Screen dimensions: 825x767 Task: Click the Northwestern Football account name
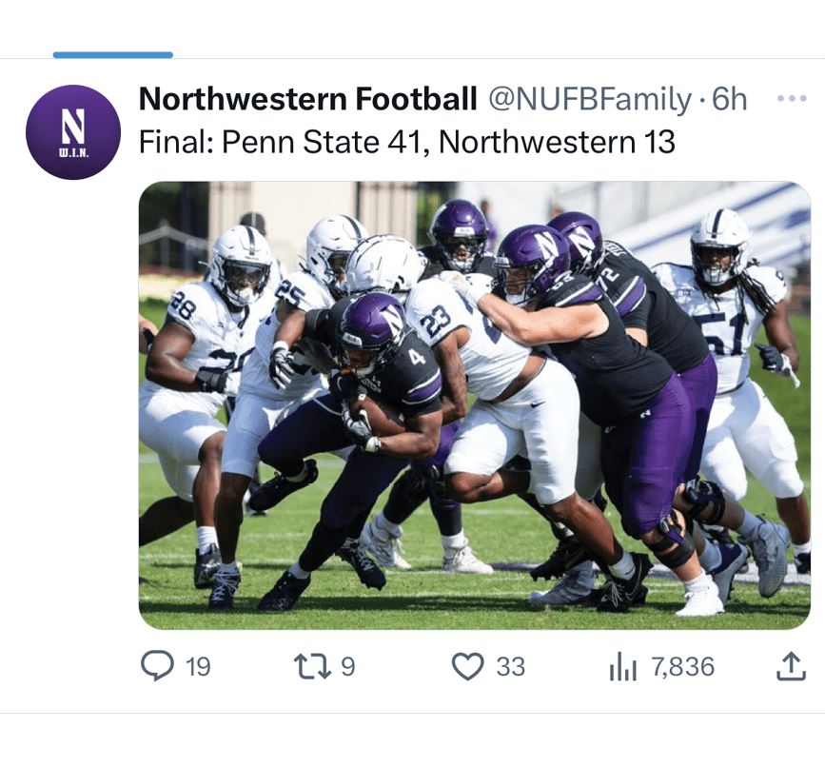(x=307, y=99)
